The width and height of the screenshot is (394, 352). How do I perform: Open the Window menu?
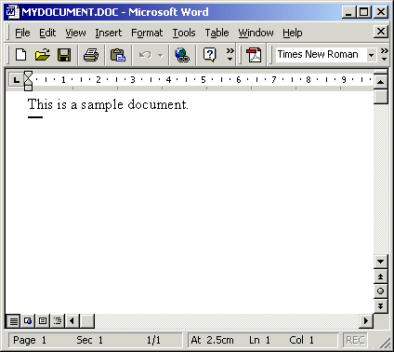(x=256, y=33)
